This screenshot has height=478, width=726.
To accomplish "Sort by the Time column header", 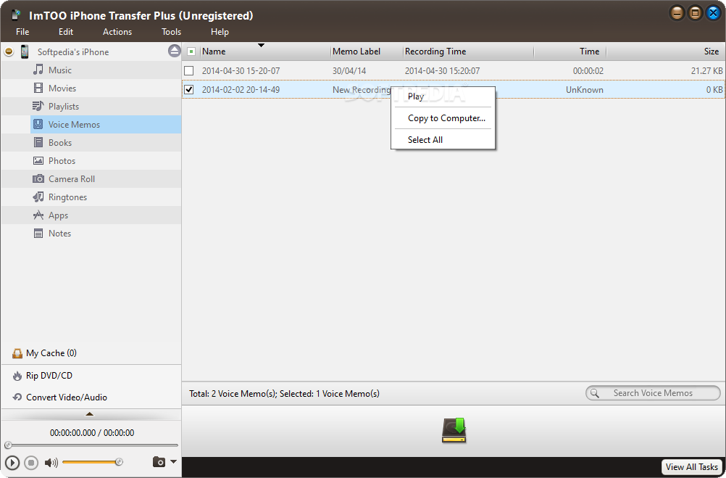I will 570,51.
